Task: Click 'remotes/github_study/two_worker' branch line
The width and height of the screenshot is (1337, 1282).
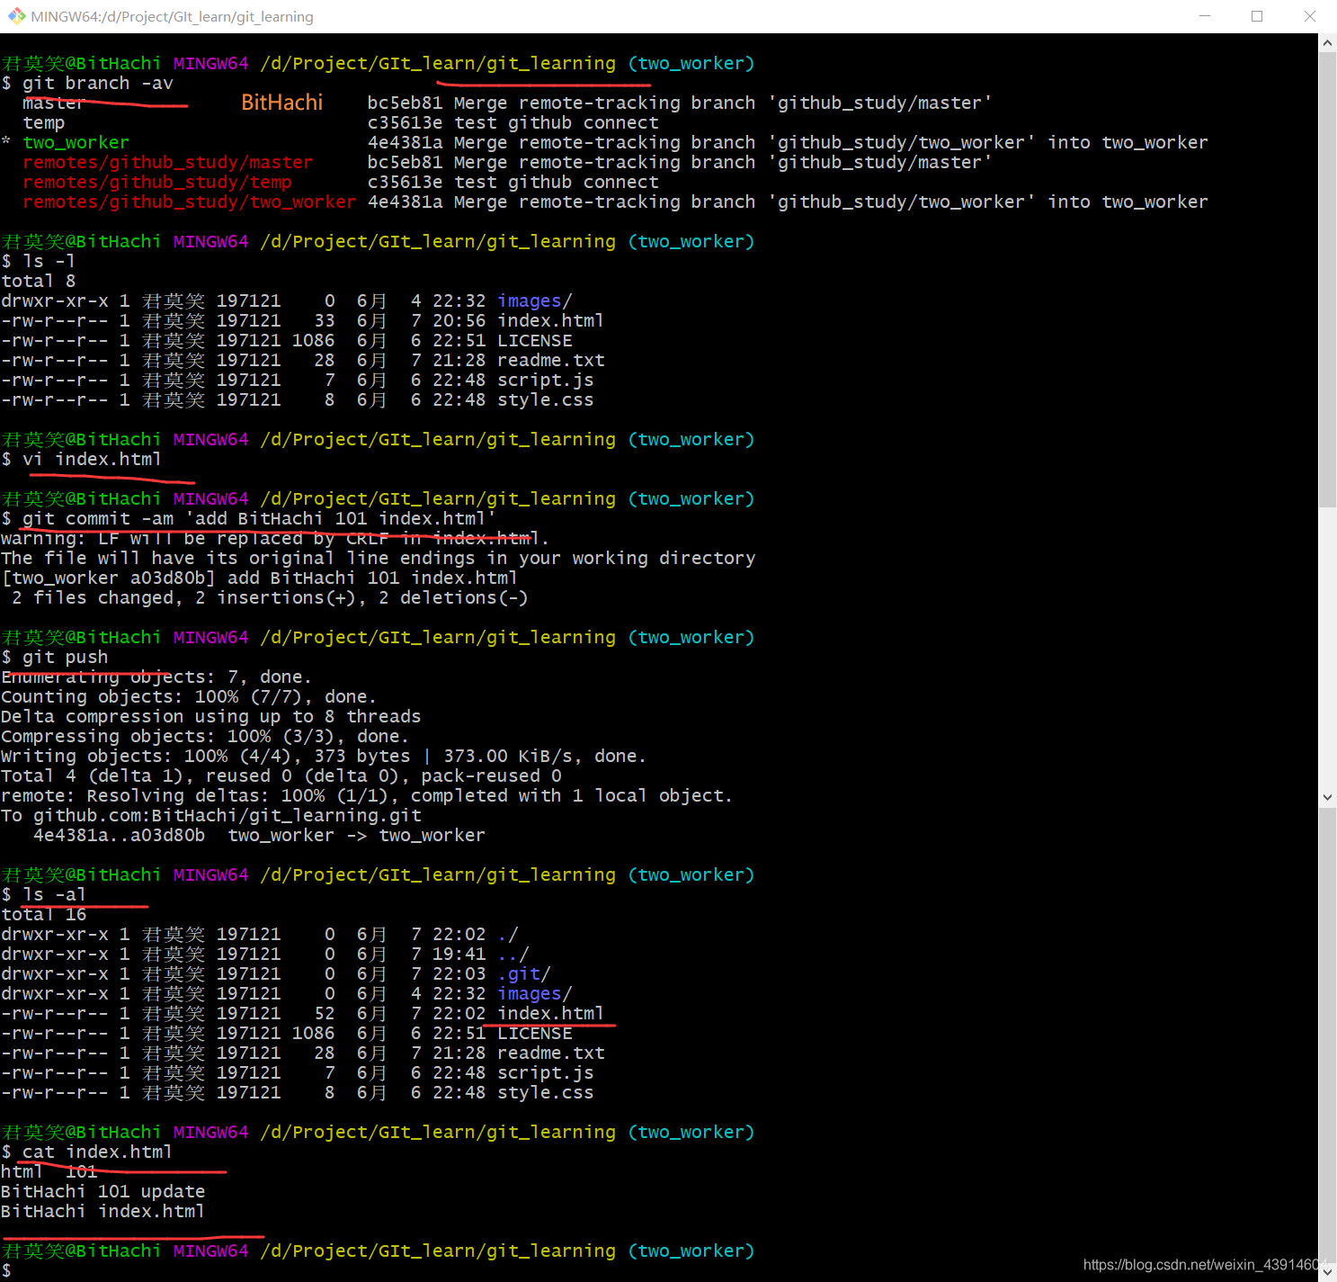Action: [190, 202]
